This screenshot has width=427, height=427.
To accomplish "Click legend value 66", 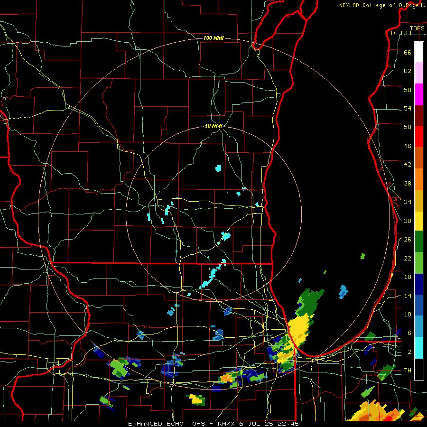I will [408, 52].
